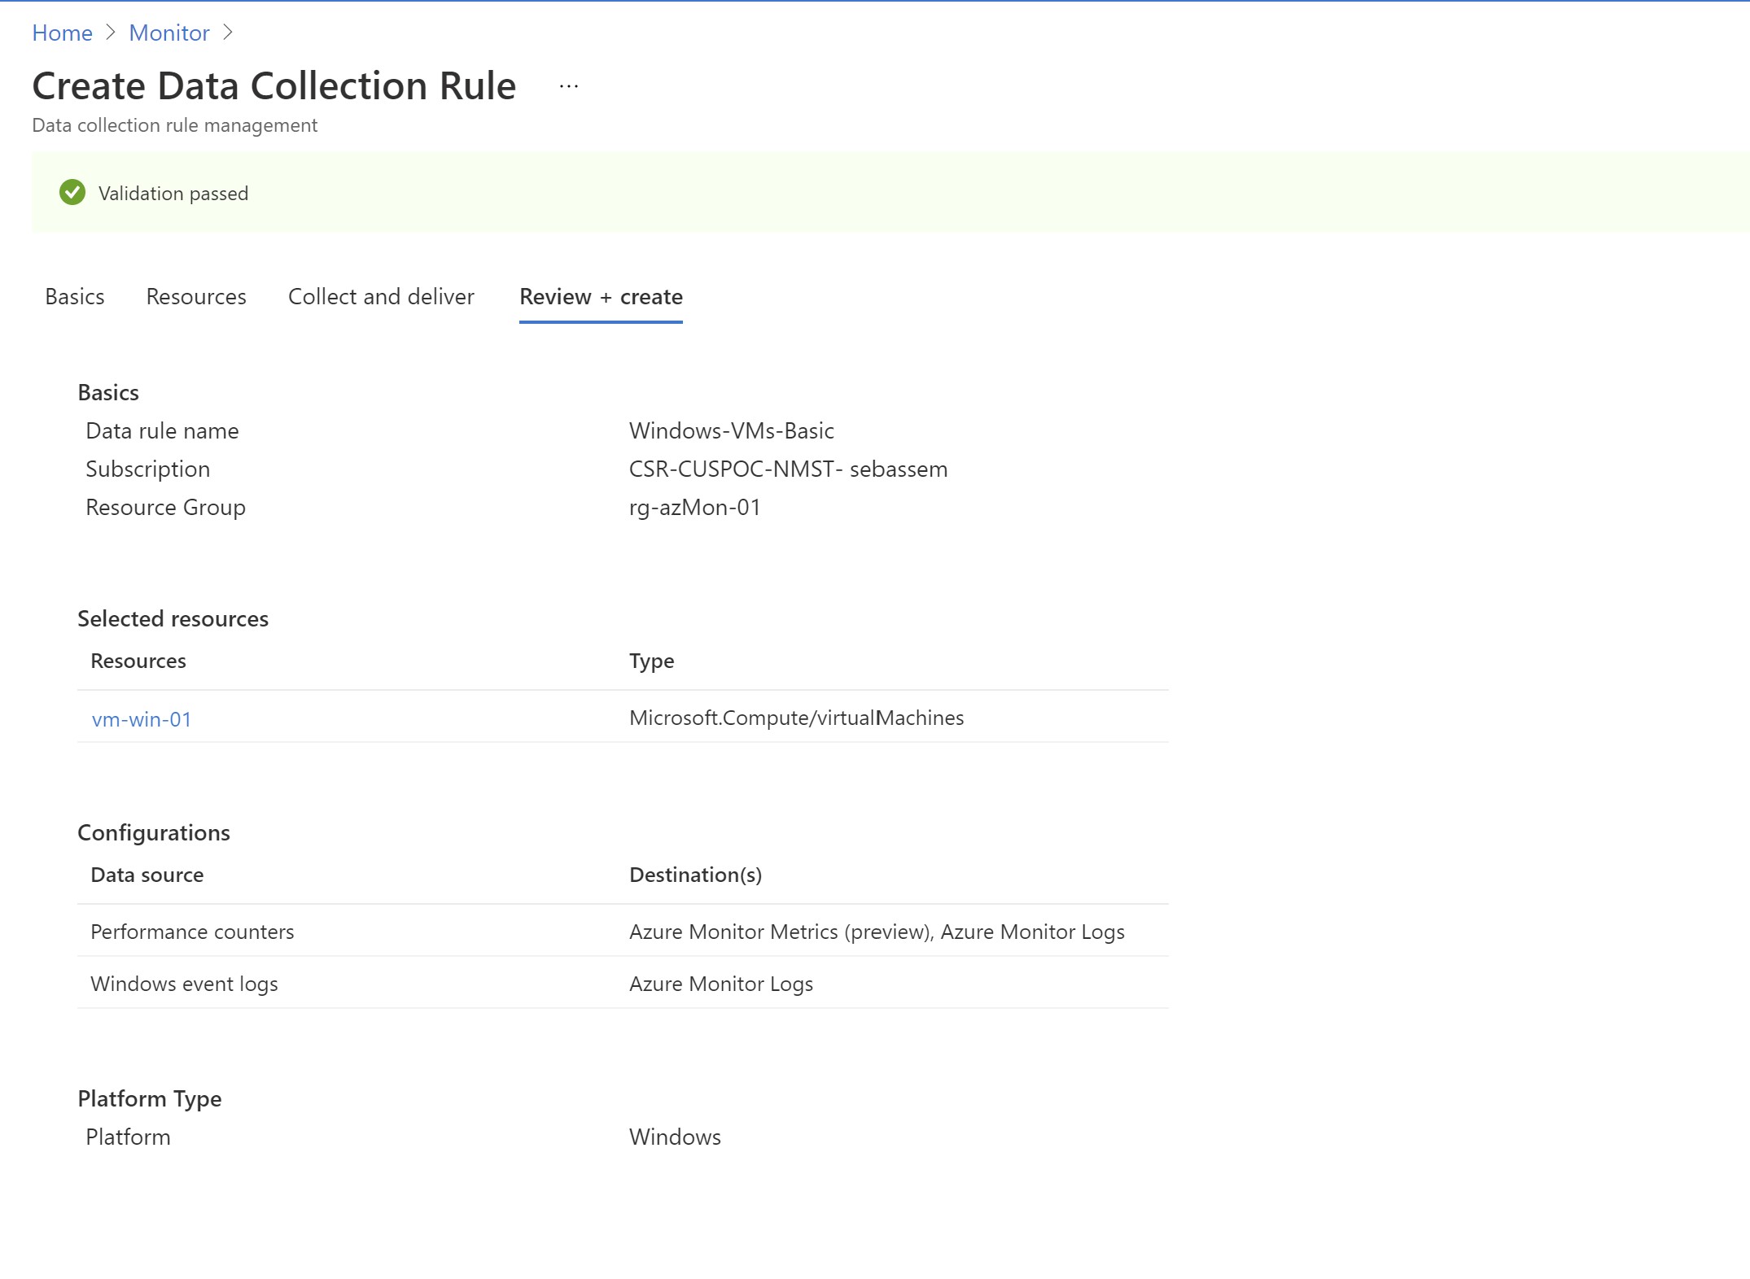Click the Selected resources section heading
The height and width of the screenshot is (1279, 1750).
(173, 619)
